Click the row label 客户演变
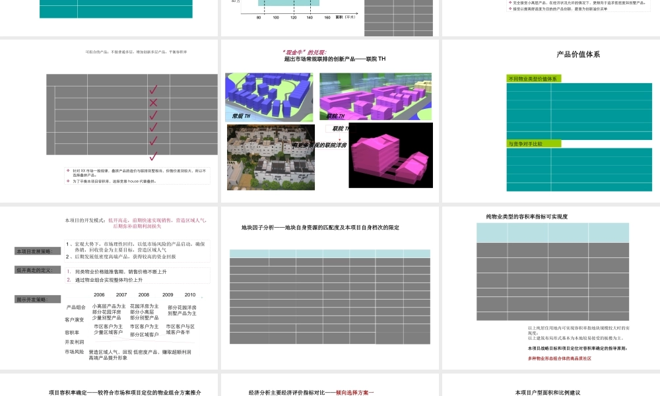 click(x=74, y=320)
